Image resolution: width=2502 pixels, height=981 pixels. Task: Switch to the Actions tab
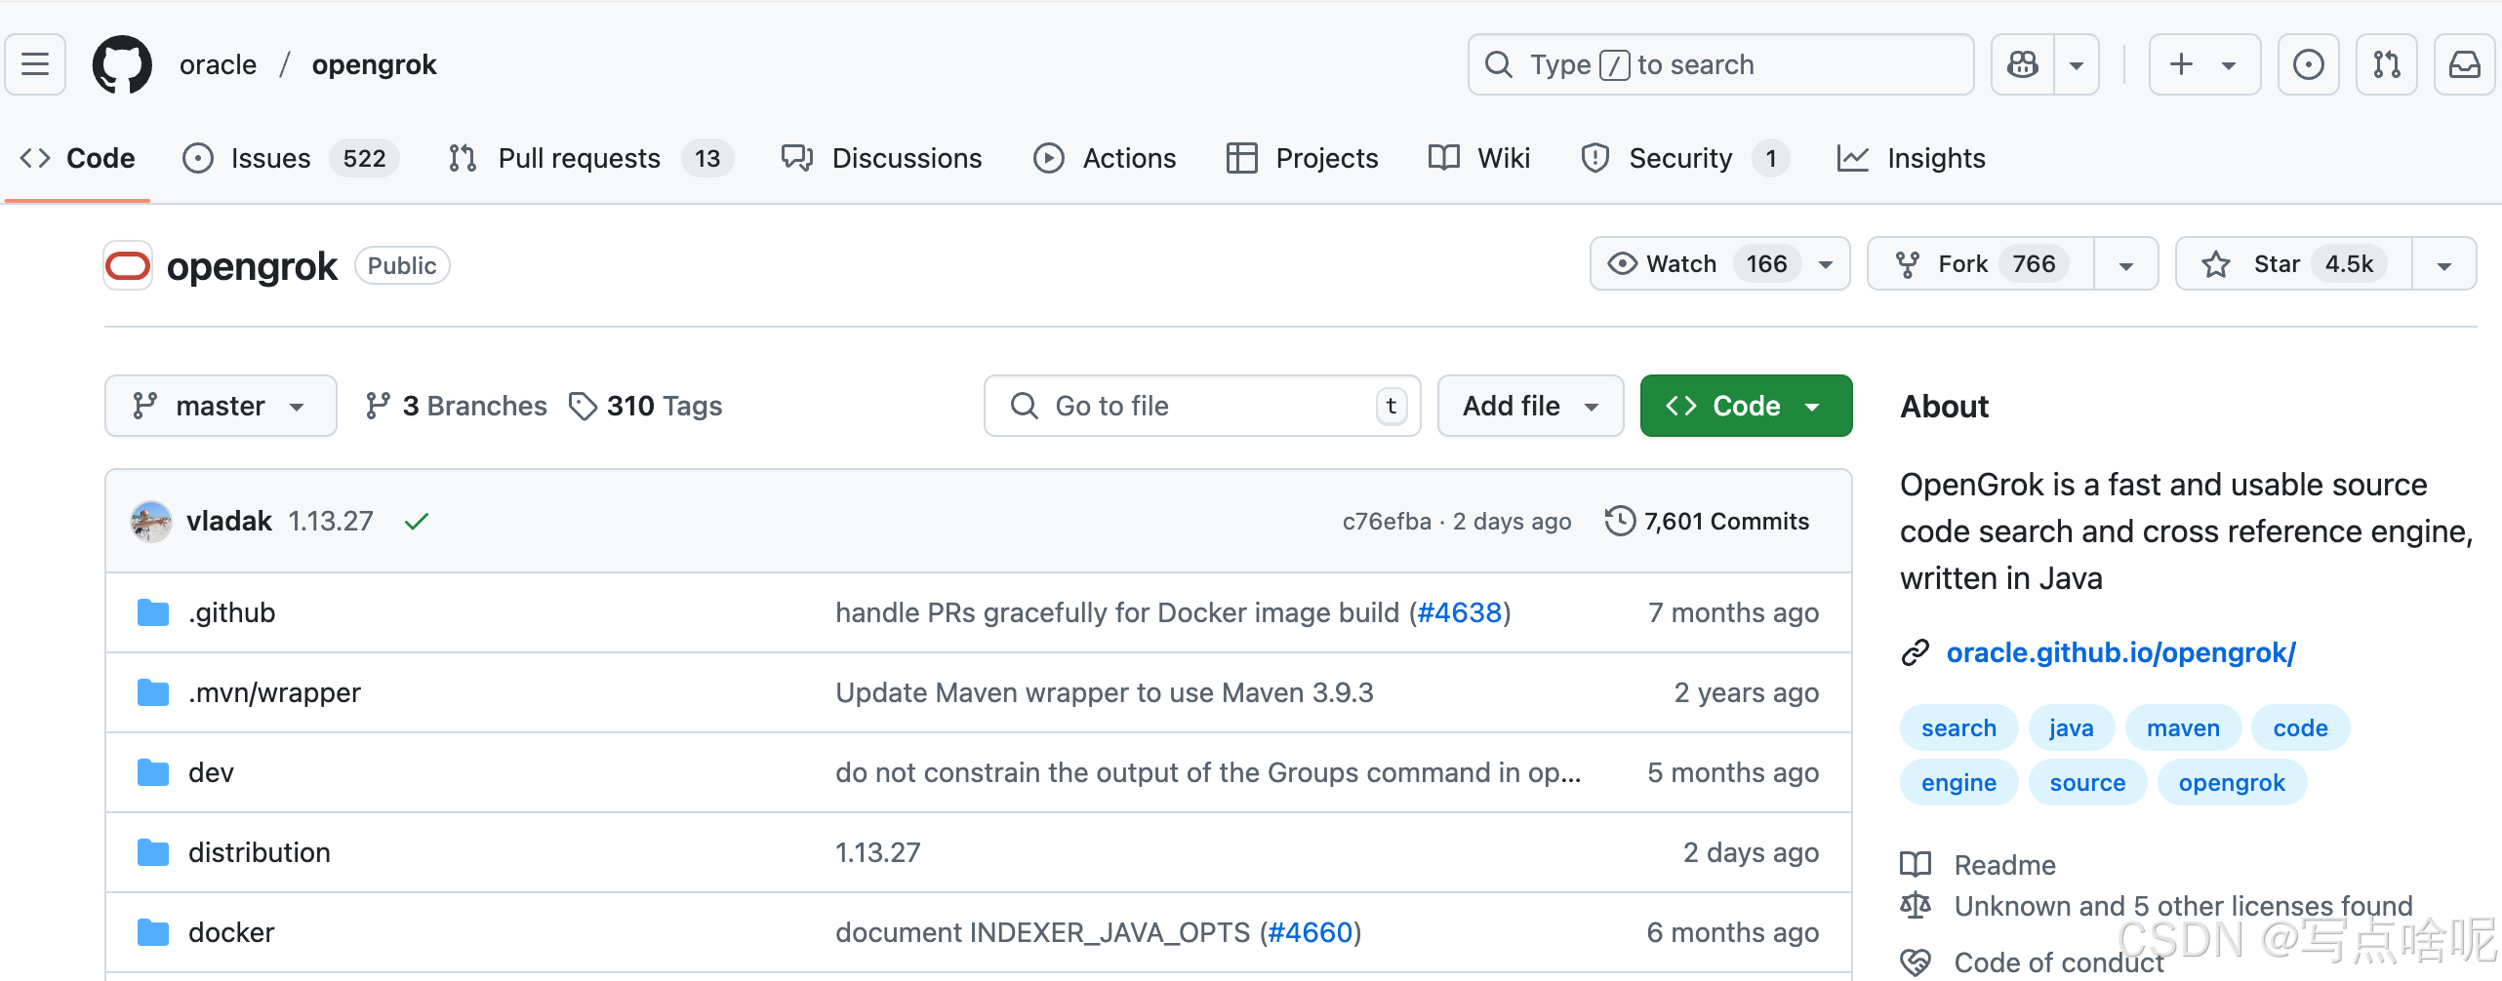coord(1105,158)
